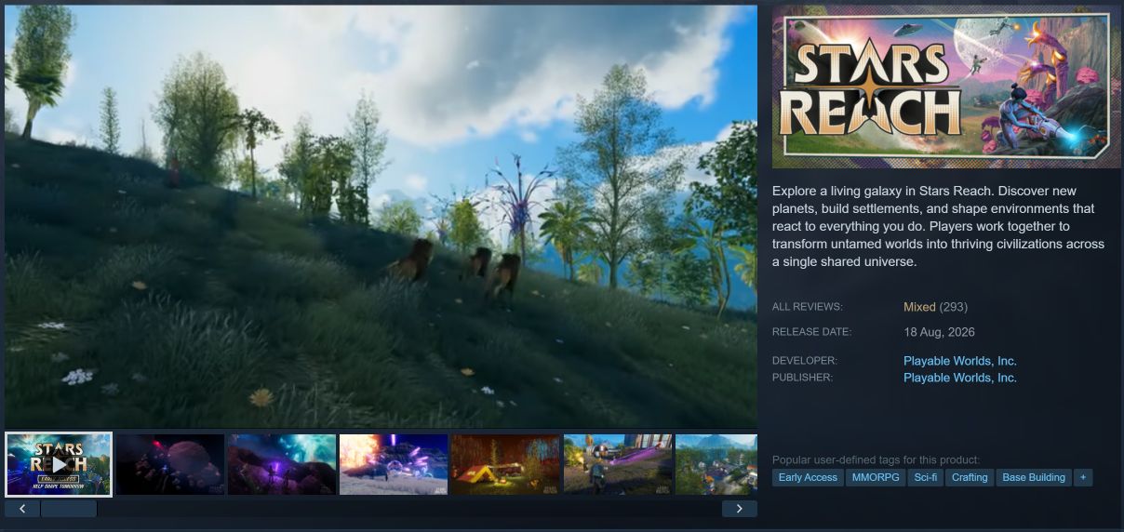
Task: Open the MMORPG tag
Action: [x=875, y=477]
